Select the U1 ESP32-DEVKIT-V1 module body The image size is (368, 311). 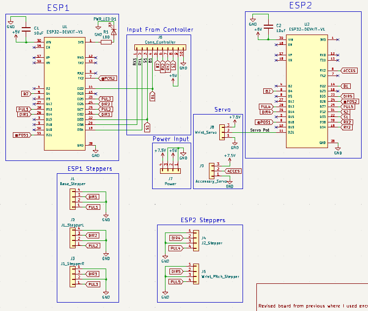point(65,94)
